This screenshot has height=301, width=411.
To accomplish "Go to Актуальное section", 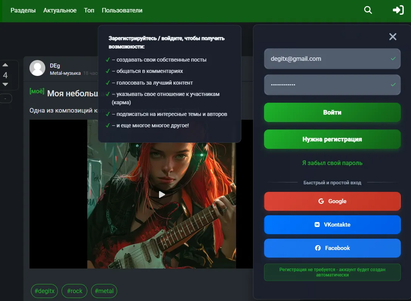I will coord(60,11).
